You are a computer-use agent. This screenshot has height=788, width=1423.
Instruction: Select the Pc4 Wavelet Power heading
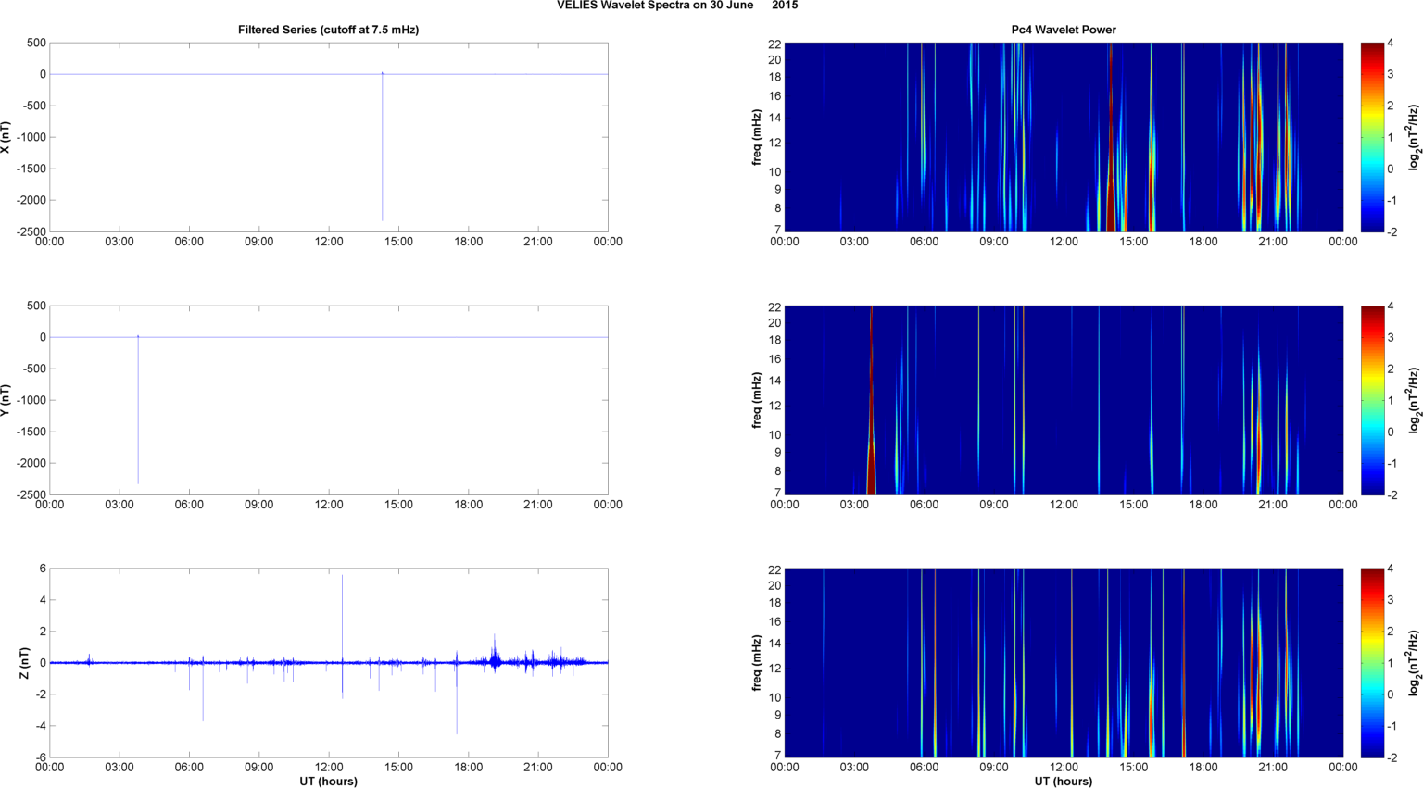pyautogui.click(x=1063, y=30)
